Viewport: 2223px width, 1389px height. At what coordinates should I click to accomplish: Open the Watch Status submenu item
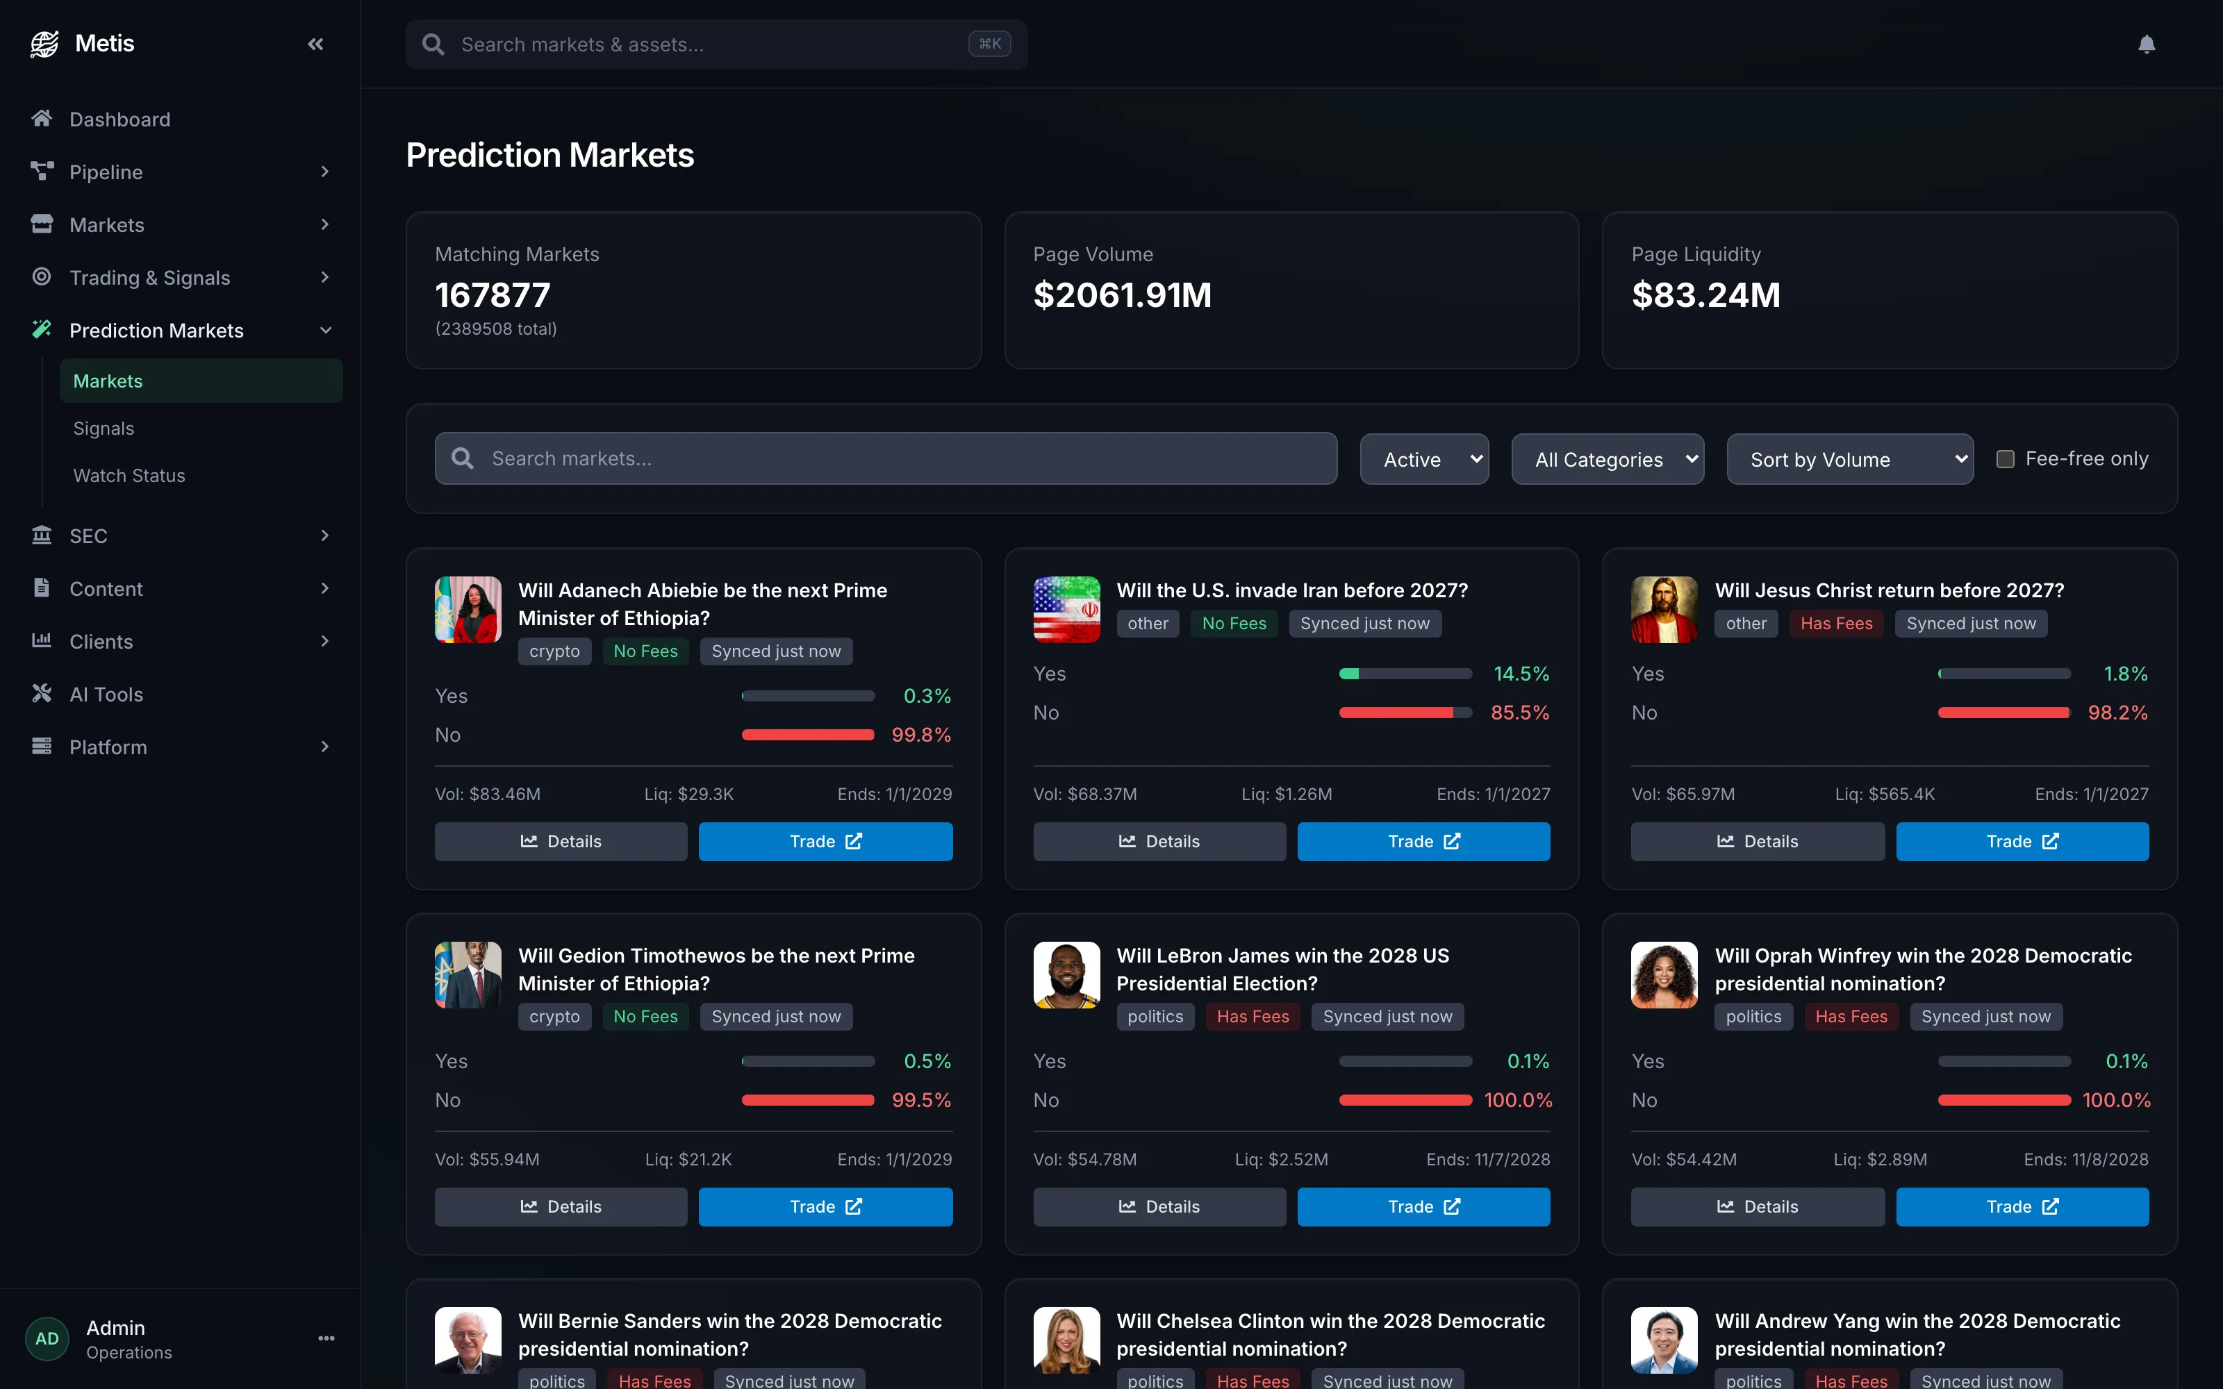point(201,476)
